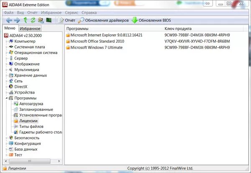Image resolution: width=251 pixels, height=173 pixels.
Task: Expand the Сервер node
Action: click(7, 59)
